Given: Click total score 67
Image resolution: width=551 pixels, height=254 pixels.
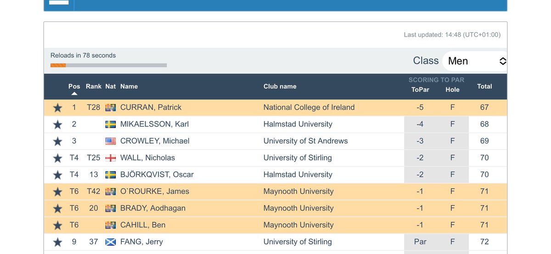Looking at the screenshot, I should pyautogui.click(x=484, y=107).
